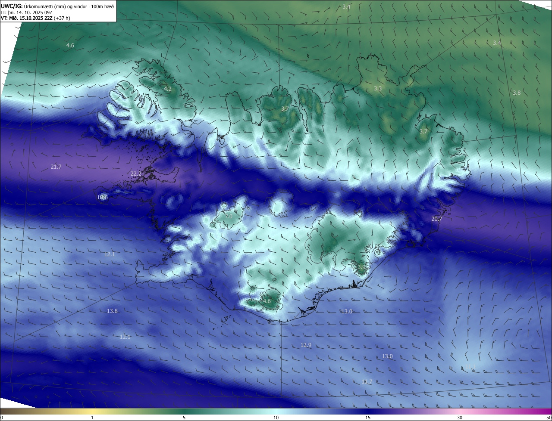Click the 11.1 map value
552x421 pixels.
(470, 367)
